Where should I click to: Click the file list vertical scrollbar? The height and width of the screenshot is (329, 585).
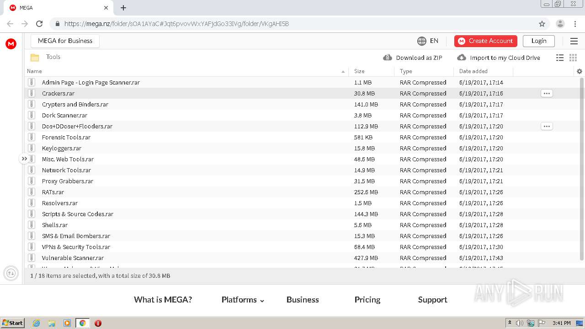581,169
